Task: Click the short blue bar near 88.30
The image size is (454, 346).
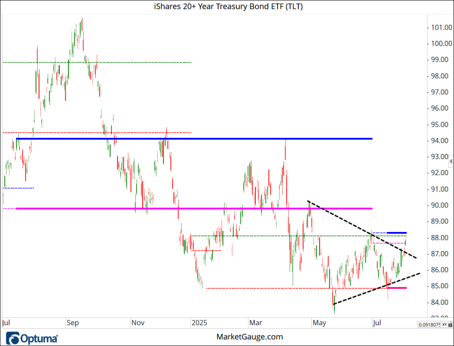Action: tap(396, 232)
